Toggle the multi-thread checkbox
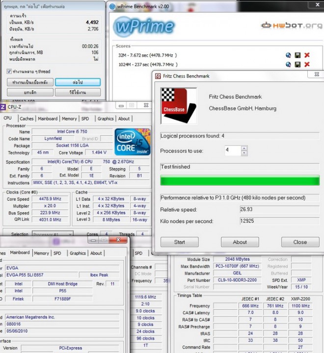 tap(9, 72)
